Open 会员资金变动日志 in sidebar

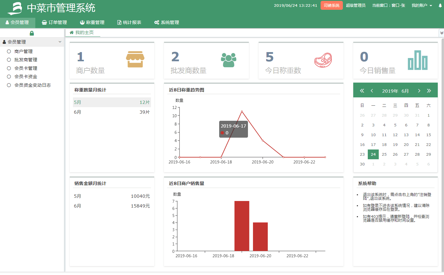click(33, 85)
